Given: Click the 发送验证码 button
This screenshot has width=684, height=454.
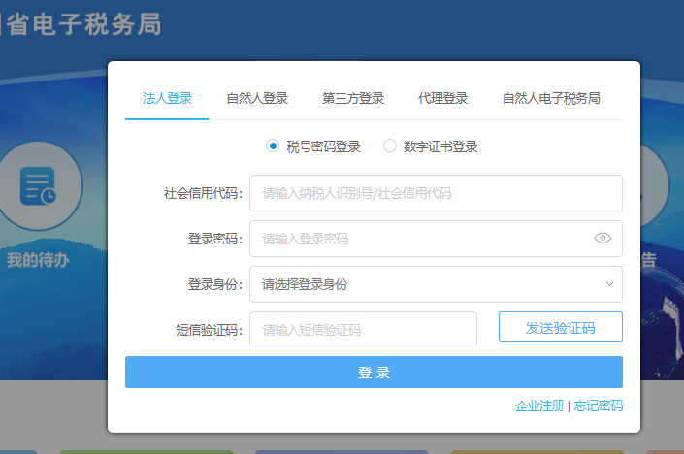Looking at the screenshot, I should [561, 327].
